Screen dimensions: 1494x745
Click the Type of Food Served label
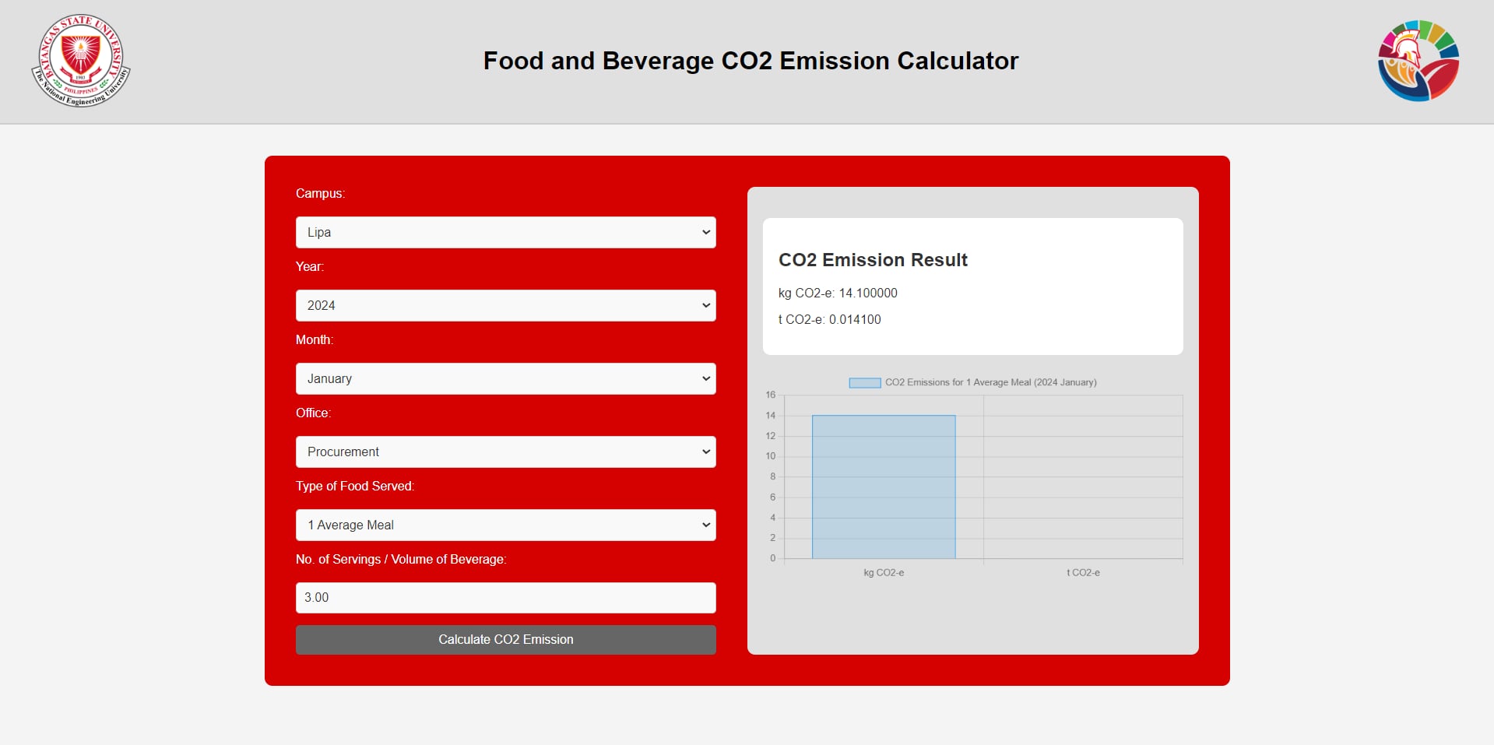355,486
